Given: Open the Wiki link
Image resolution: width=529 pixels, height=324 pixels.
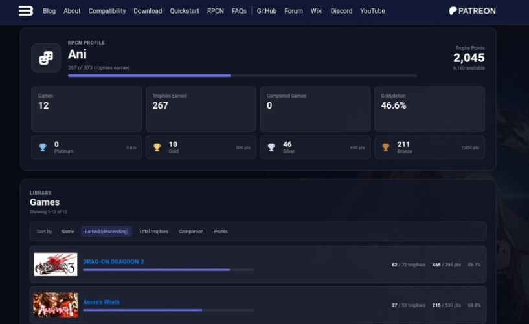Looking at the screenshot, I should click(317, 11).
